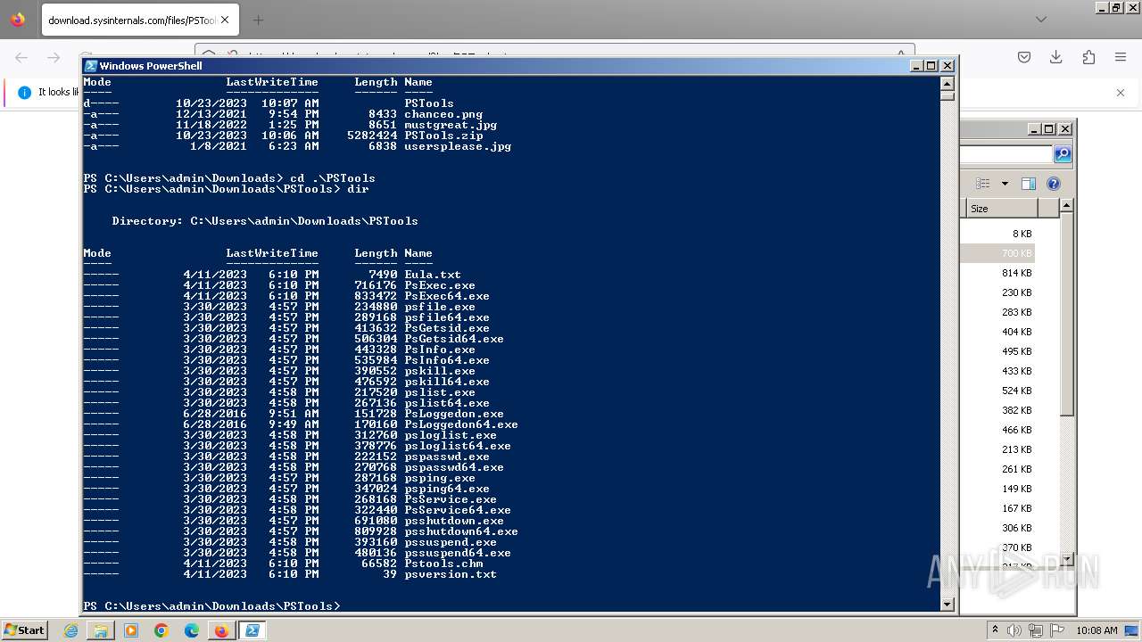Click the Explorer change view icon
The width and height of the screenshot is (1142, 642).
[982, 184]
